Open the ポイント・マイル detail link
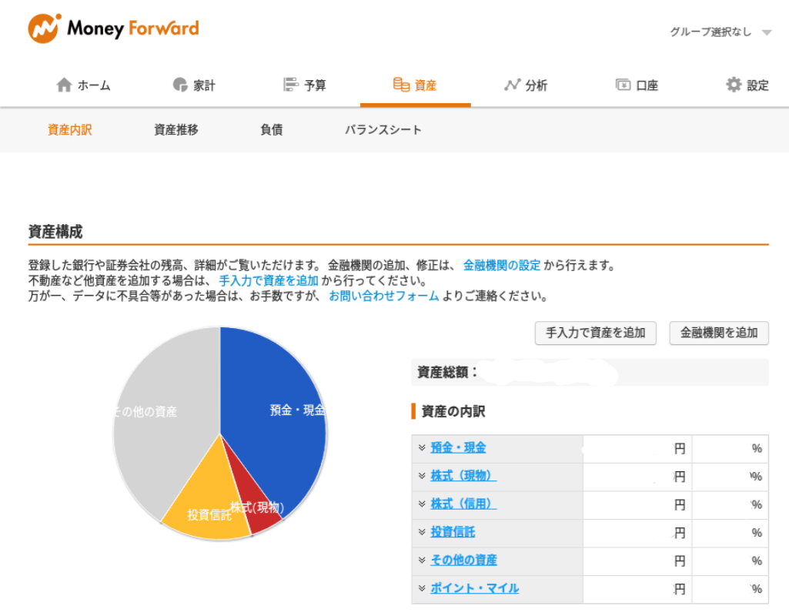Viewport: 789px width, 616px height. click(474, 588)
